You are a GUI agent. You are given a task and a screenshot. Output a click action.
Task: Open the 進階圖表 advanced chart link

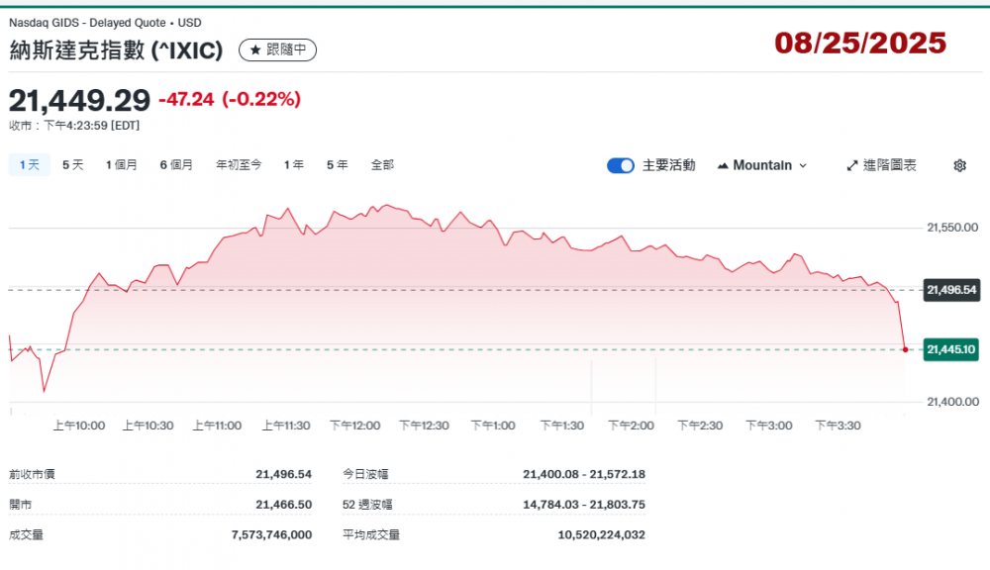889,165
